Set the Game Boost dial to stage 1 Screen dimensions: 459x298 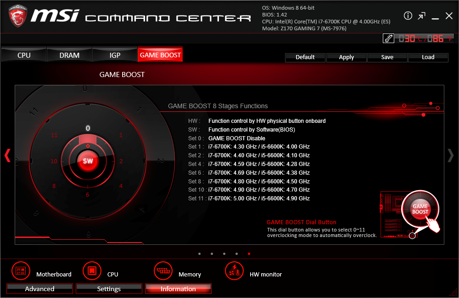[x=121, y=135]
